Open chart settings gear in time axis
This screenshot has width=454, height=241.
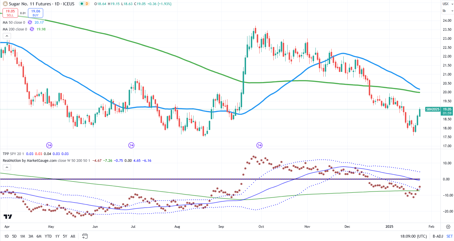pyautogui.click(x=448, y=227)
